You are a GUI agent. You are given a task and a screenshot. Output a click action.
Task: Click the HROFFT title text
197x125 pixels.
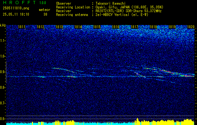pos(19,2)
